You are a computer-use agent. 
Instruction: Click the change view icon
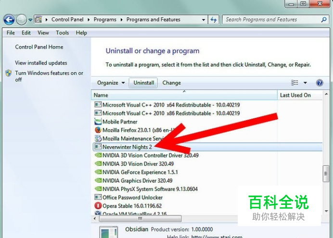(x=295, y=83)
